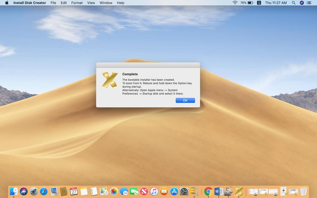Click the Install Disk Creator dock icon

239,191
